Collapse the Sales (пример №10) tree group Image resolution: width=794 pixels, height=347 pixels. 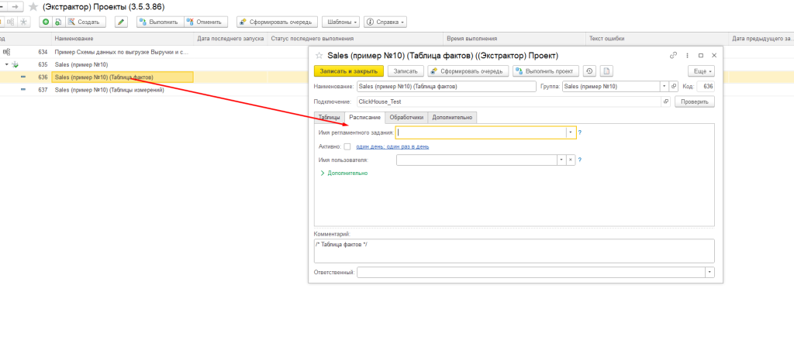(x=7, y=64)
